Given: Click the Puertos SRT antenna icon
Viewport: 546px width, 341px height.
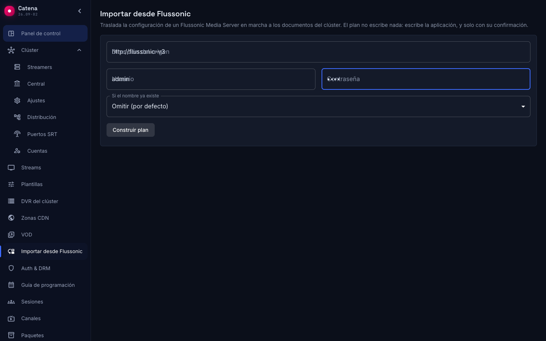Looking at the screenshot, I should point(17,134).
